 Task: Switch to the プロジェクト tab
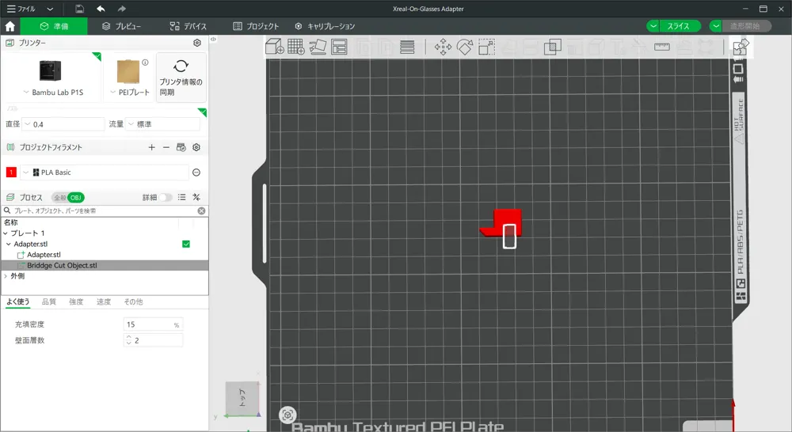point(256,26)
